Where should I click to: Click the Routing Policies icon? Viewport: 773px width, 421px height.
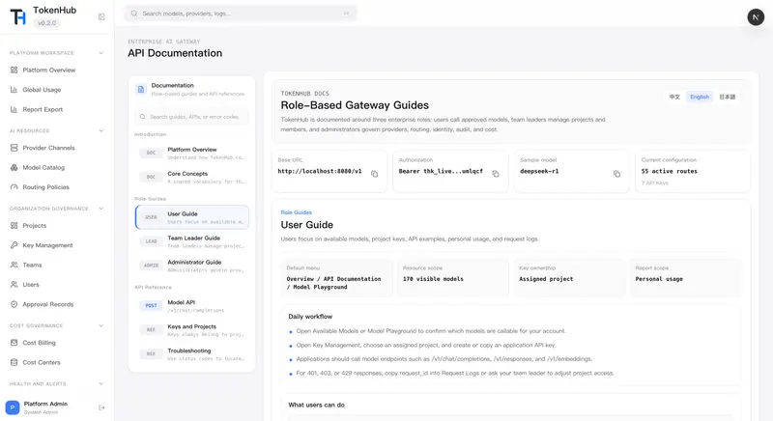(14, 187)
